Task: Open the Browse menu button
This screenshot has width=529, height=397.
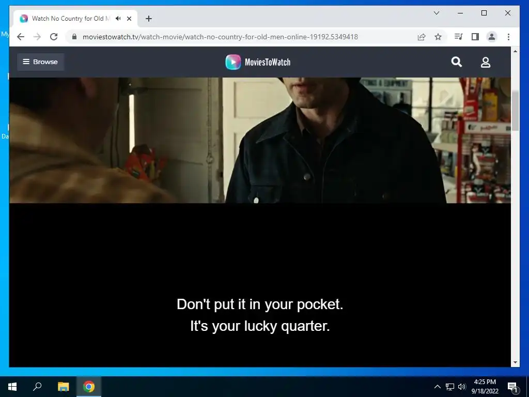Action: tap(40, 62)
